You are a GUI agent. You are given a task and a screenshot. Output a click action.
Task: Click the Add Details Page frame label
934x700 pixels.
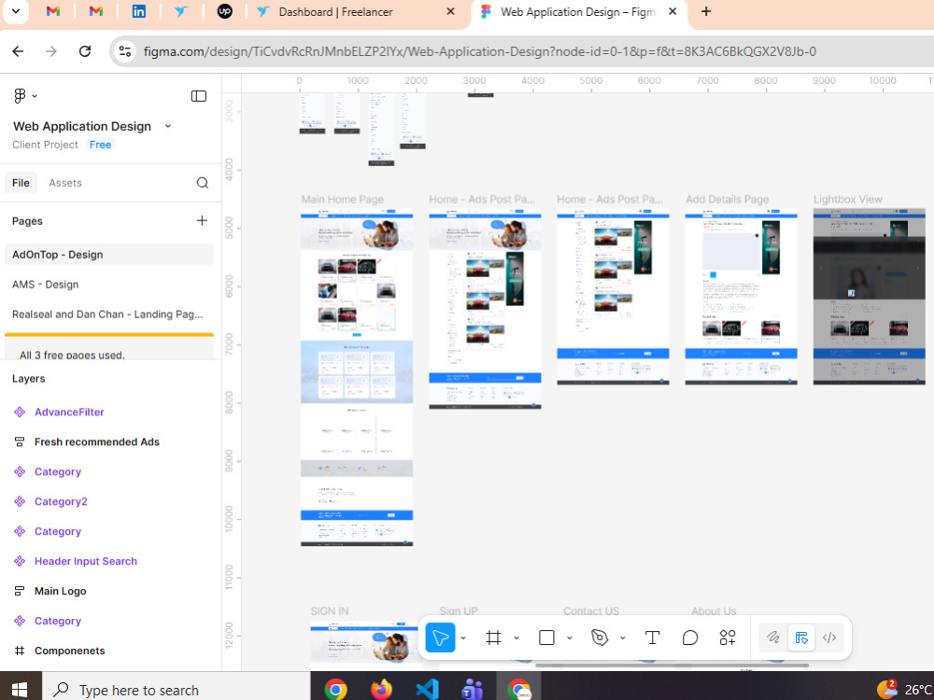[727, 200]
